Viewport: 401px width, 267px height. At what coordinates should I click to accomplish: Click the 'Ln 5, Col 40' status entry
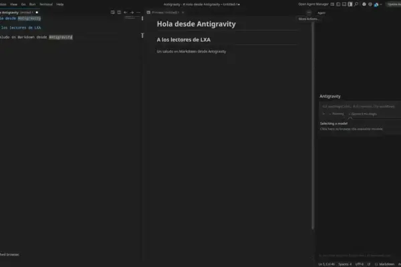(326, 264)
